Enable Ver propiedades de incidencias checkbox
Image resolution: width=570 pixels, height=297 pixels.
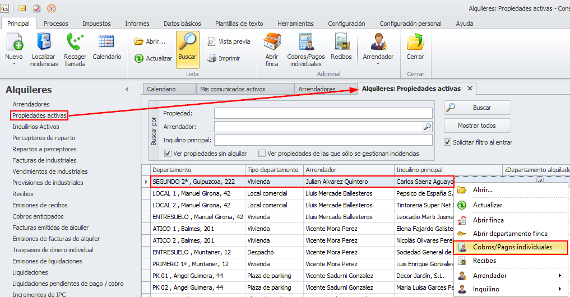pos(262,154)
